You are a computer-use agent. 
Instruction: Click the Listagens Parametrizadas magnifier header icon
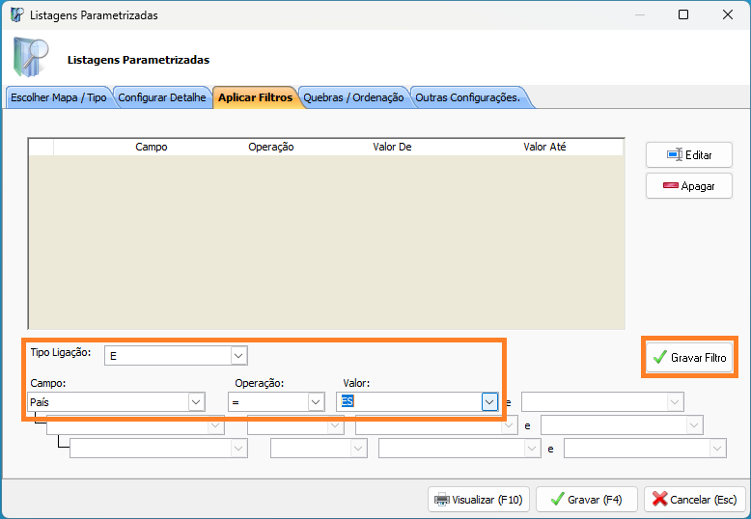(30, 58)
